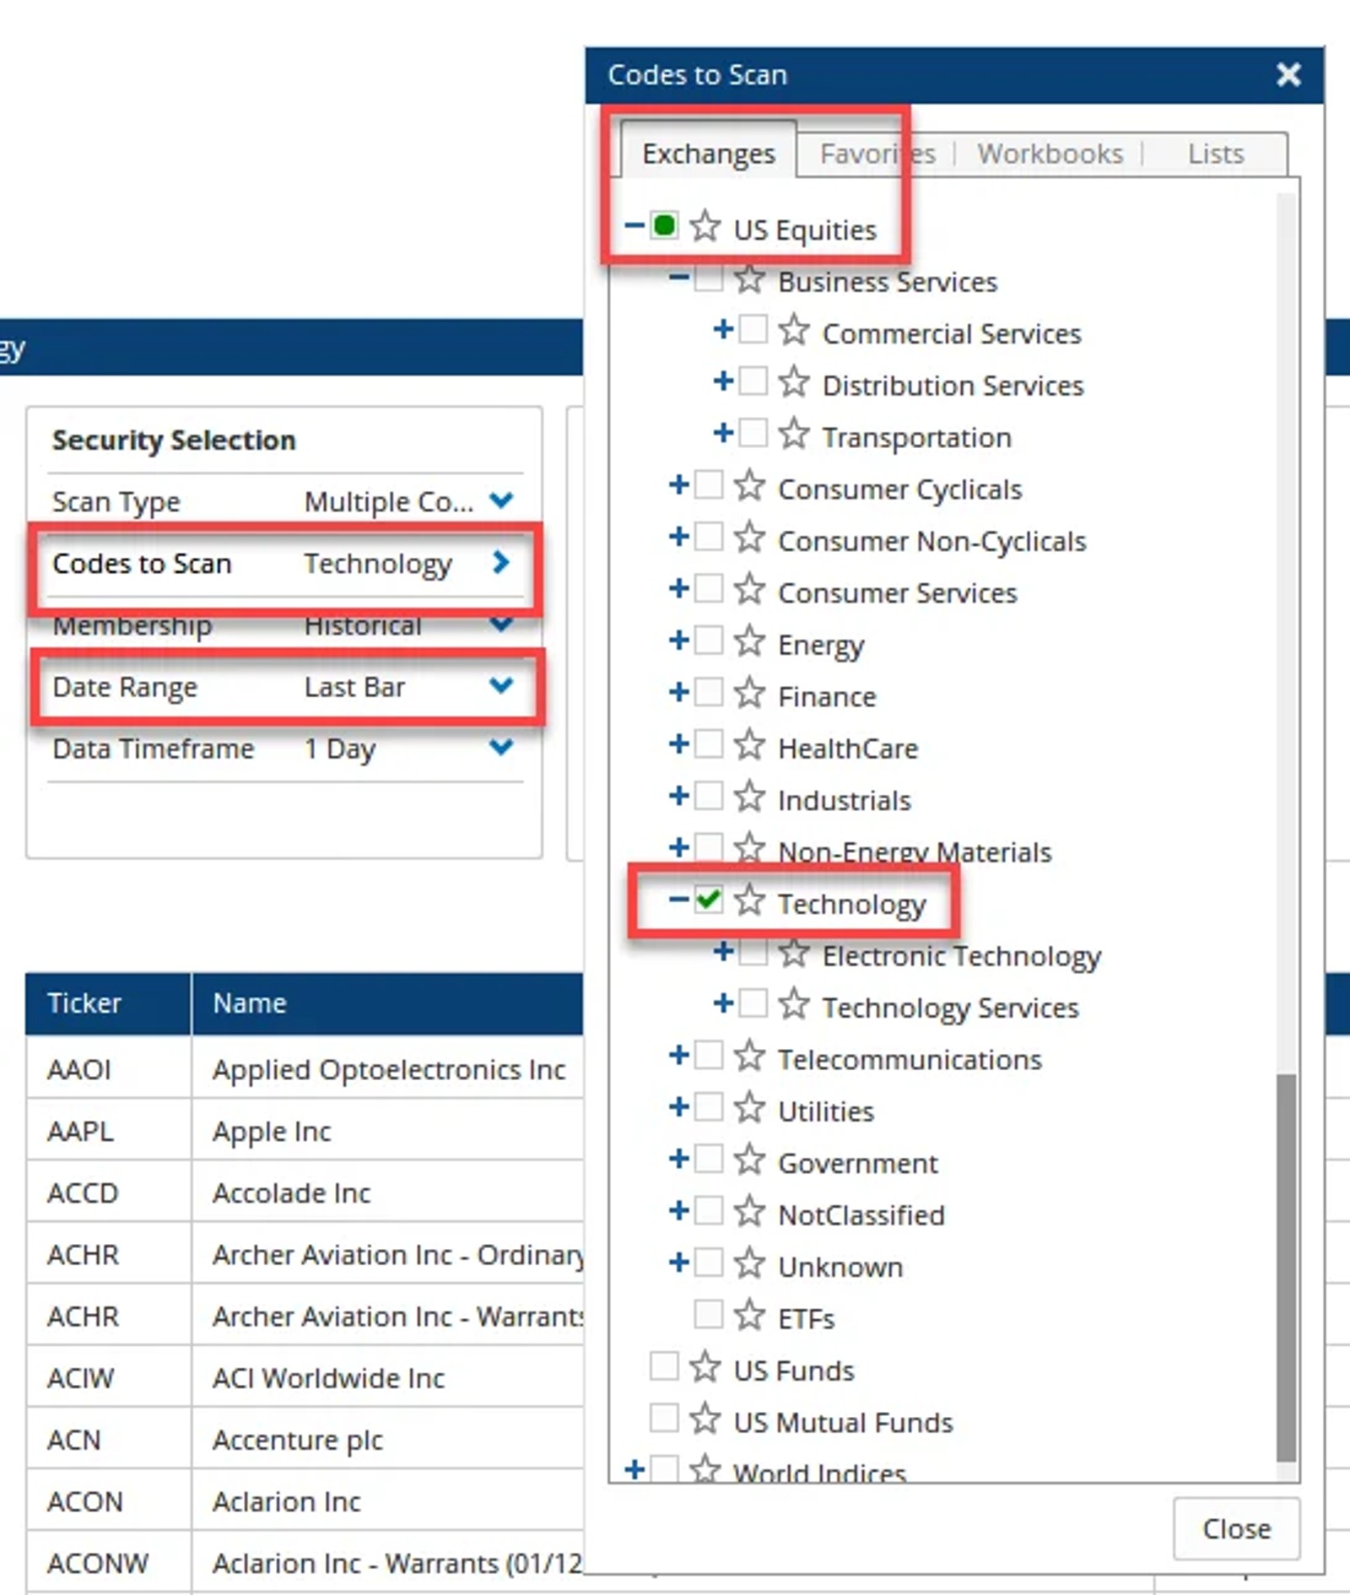This screenshot has height=1595, width=1350.
Task: Favorite US Equities with its star icon
Action: [x=705, y=226]
